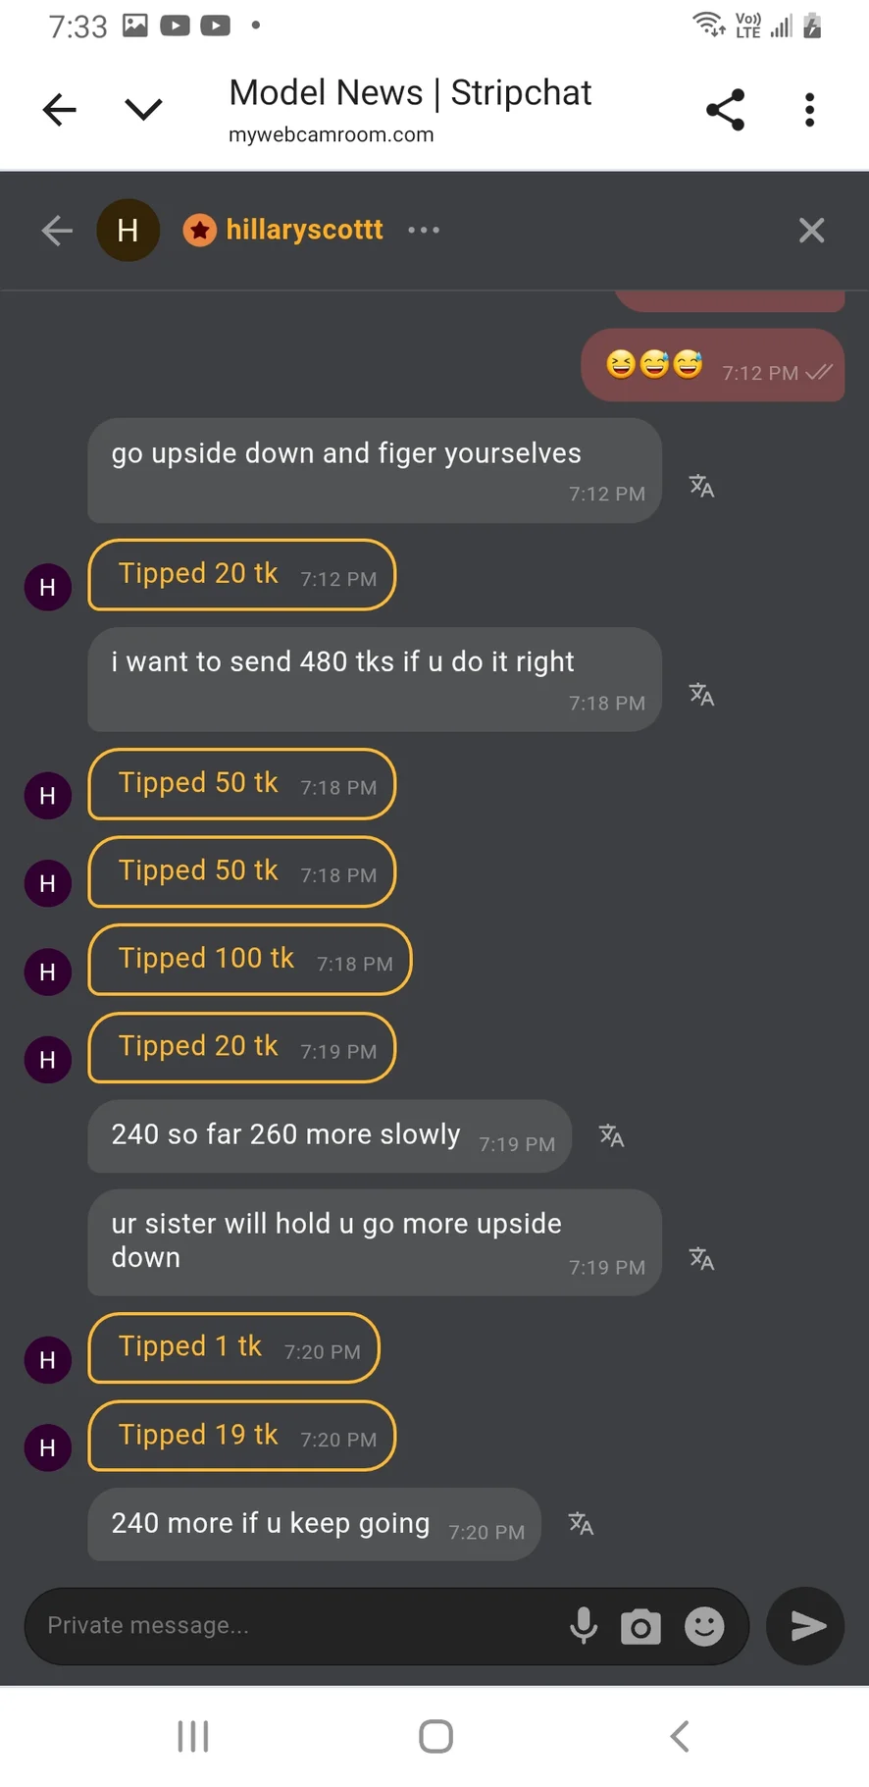
Task: Close the private chat with X
Action: tap(811, 231)
